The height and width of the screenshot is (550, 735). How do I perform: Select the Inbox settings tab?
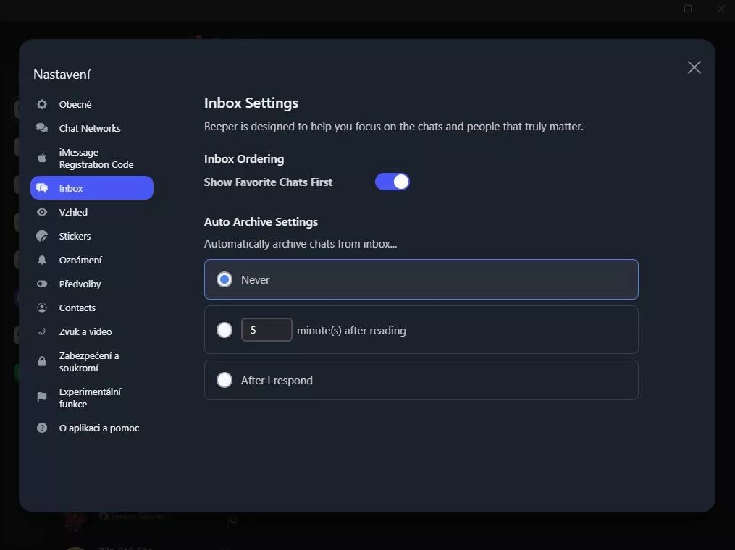92,188
